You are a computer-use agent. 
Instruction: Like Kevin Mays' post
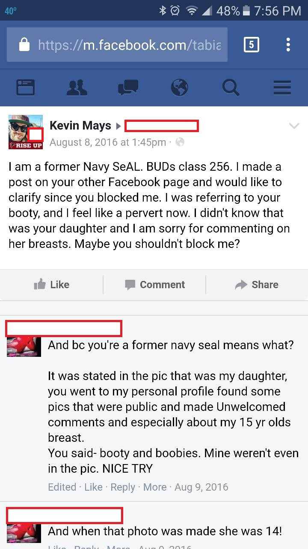(51, 285)
